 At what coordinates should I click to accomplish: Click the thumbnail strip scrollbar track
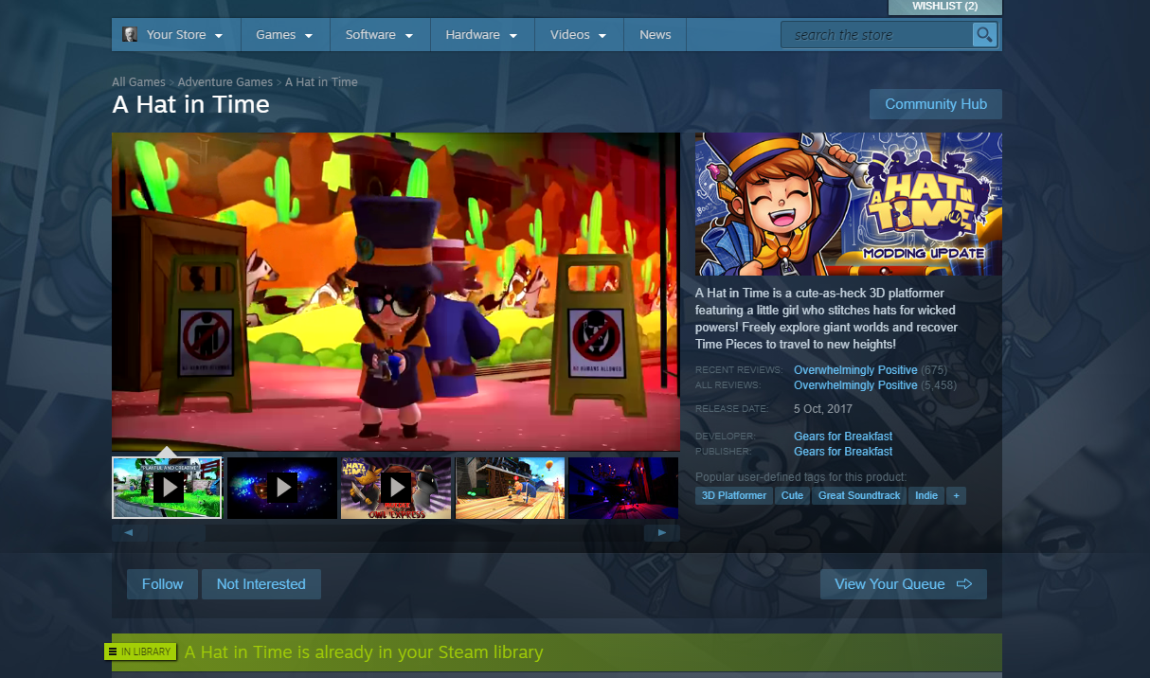pyautogui.click(x=395, y=532)
